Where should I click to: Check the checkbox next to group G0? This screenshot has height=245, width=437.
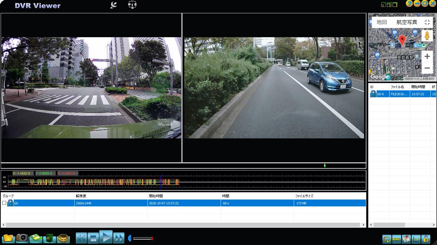tap(5, 203)
